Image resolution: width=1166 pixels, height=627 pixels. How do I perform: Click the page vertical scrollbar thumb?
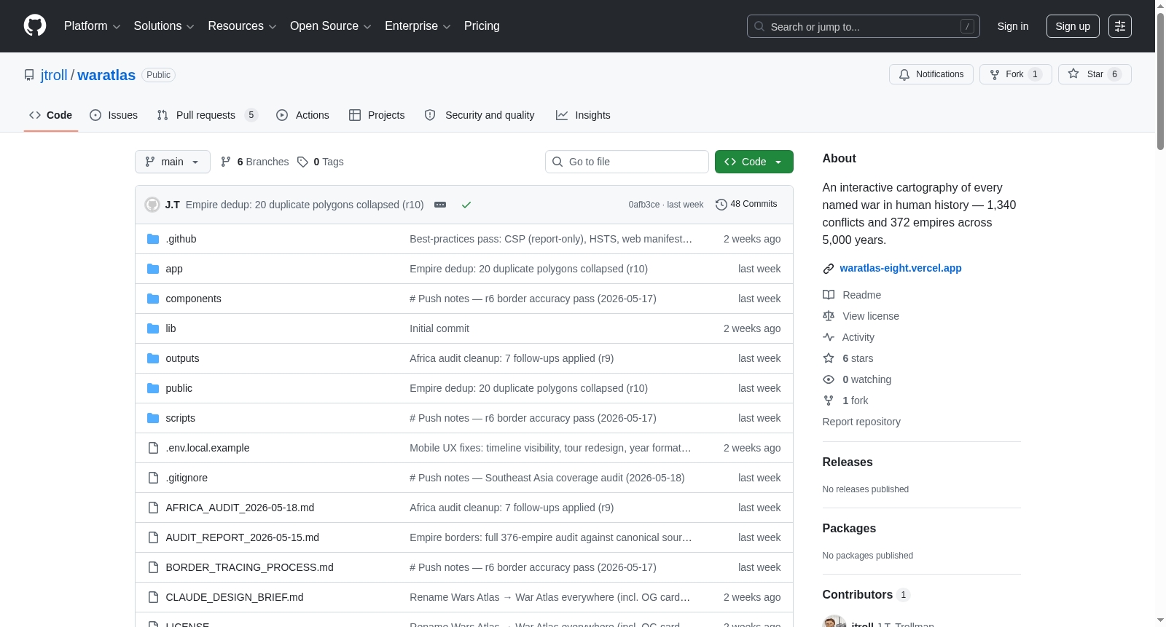(x=1160, y=80)
